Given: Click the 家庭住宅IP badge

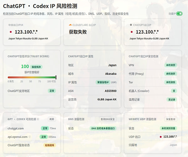Looking at the screenshot, I should click(103, 82).
